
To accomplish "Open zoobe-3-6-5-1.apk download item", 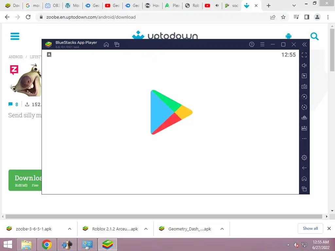I will (34, 229).
